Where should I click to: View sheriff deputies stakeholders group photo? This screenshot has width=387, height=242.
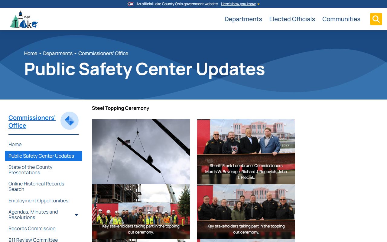246,212
